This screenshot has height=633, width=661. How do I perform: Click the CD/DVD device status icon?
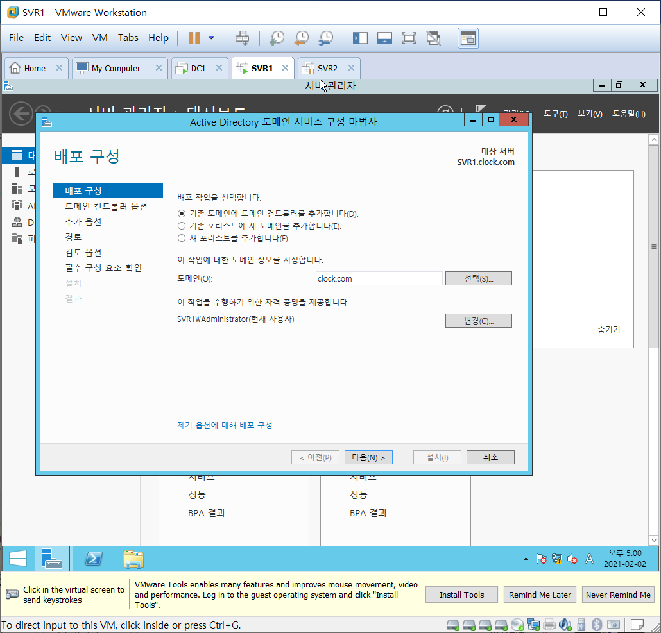coord(517,625)
